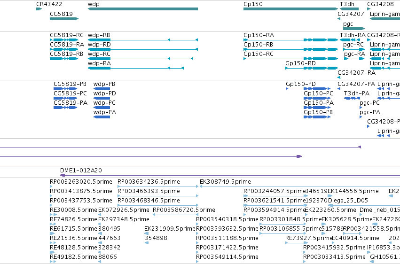Screen dimensions: 400x264
Task: Click the CG5819 gene bar
Action: (x=64, y=19)
